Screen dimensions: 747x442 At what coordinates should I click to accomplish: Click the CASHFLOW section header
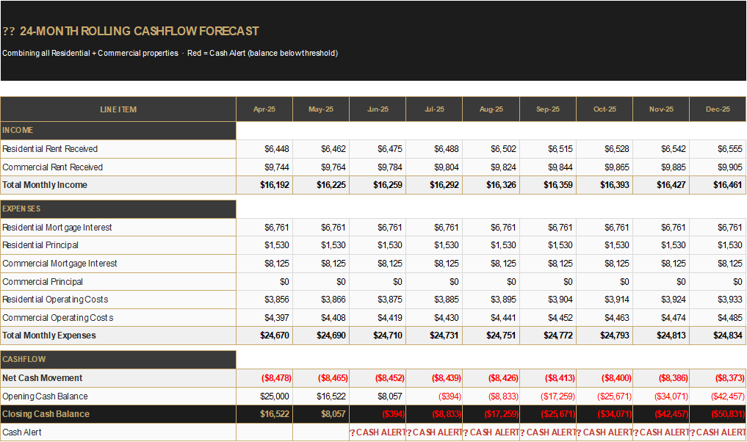118,360
